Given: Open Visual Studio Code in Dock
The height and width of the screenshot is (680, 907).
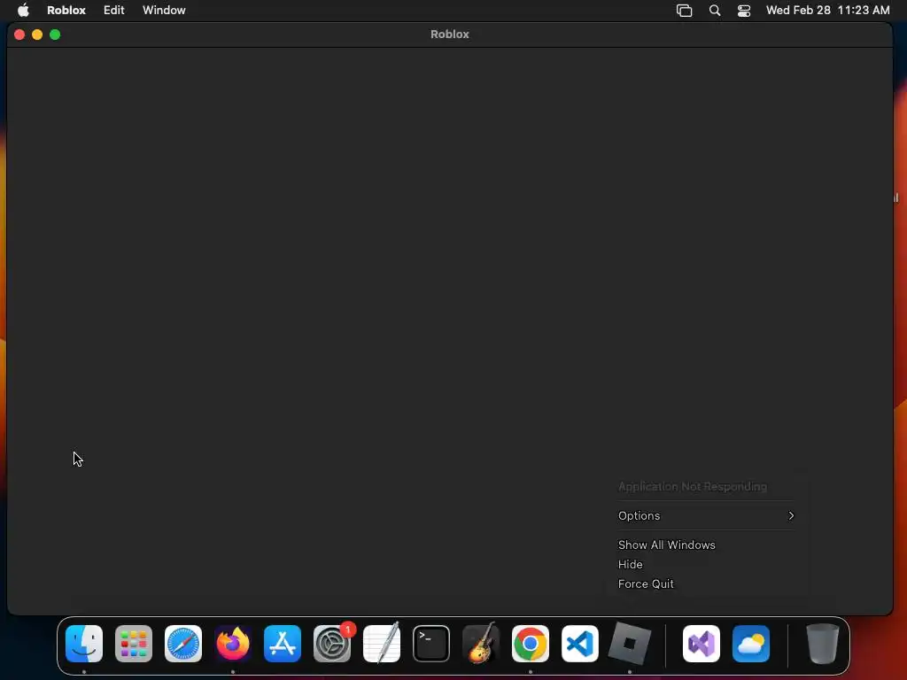Looking at the screenshot, I should [580, 644].
